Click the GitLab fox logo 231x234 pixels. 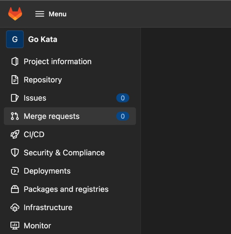pos(15,14)
